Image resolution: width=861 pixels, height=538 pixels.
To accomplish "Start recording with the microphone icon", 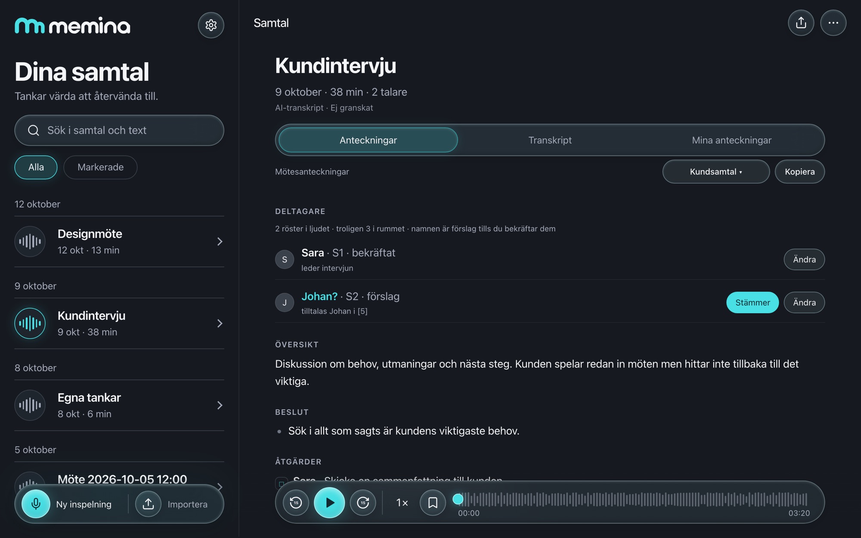I will point(36,504).
